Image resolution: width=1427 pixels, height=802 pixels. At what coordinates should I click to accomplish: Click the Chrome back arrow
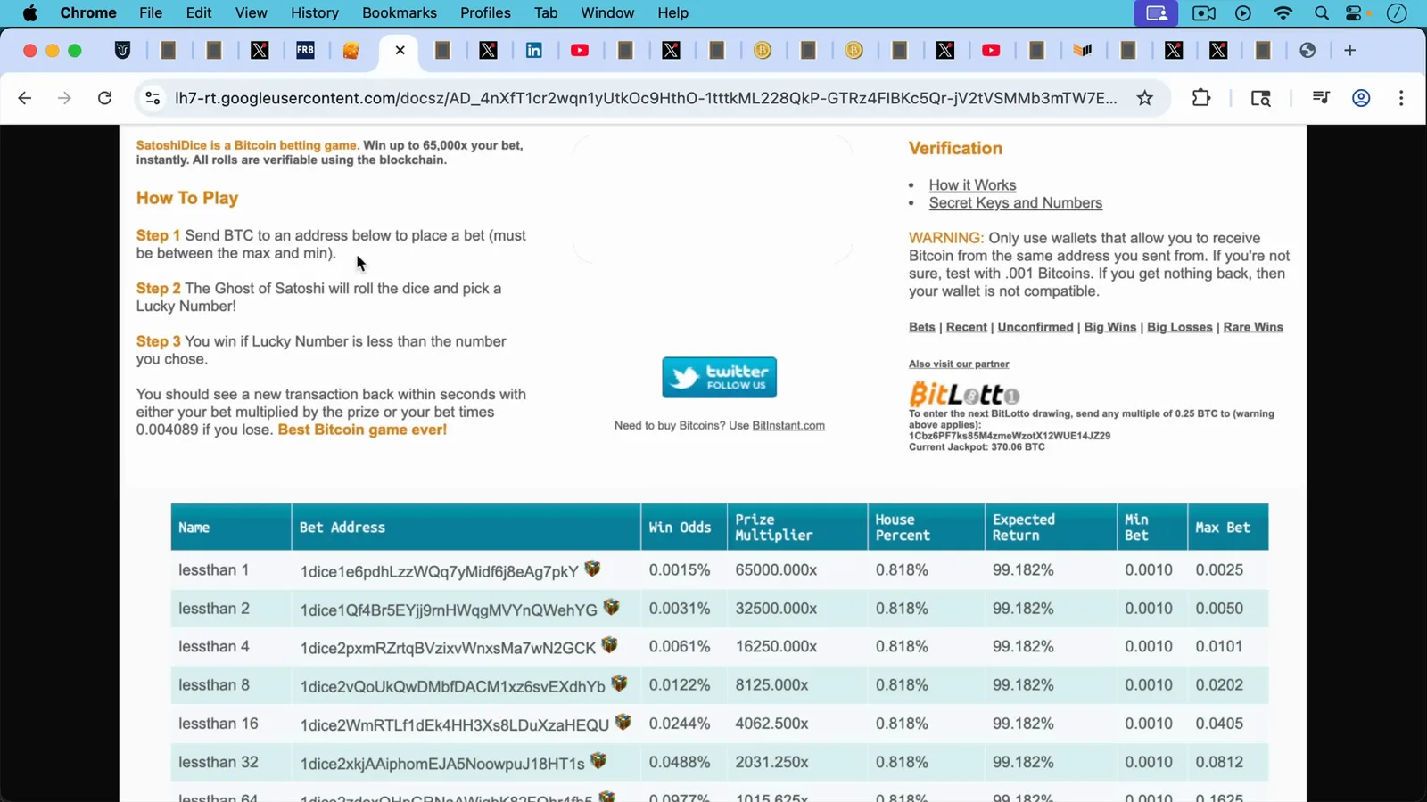[25, 98]
